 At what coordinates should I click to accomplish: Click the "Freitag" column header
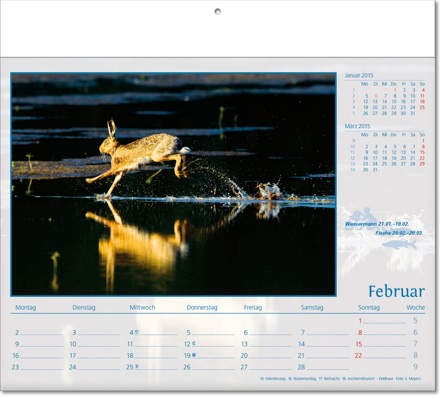click(253, 307)
